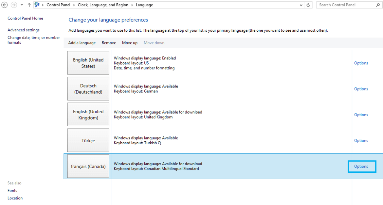Select the English (United States) tile
Viewport: 383px width, 205px height.
88,63
